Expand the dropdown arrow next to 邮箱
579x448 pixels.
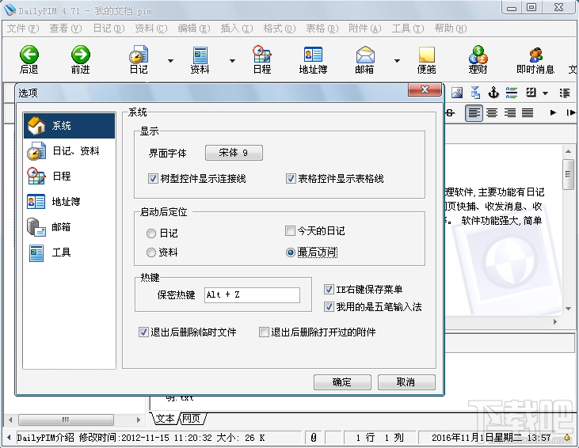click(x=397, y=61)
